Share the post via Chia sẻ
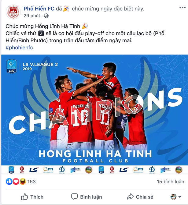188x205 pixels. click(x=140, y=197)
